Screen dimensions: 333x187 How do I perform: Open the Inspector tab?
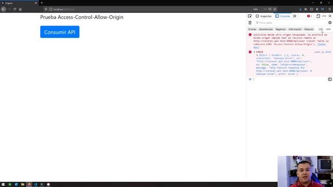click(x=264, y=16)
